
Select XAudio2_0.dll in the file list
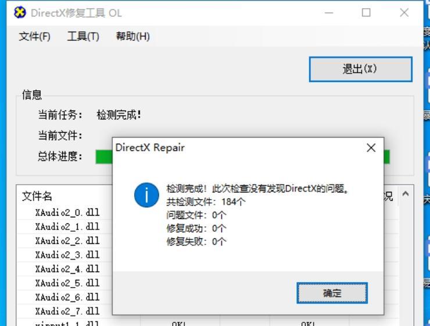(67, 212)
